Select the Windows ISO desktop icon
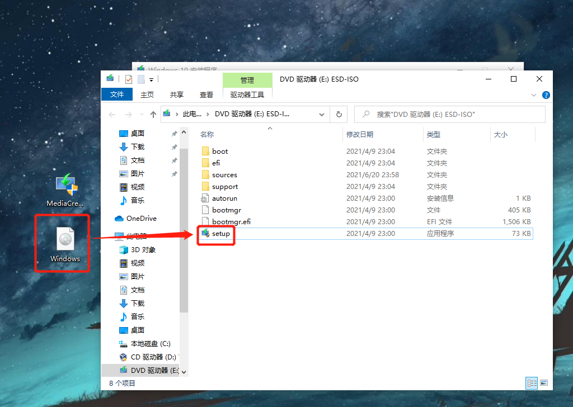Screen dimensions: 573x407 click(65, 244)
